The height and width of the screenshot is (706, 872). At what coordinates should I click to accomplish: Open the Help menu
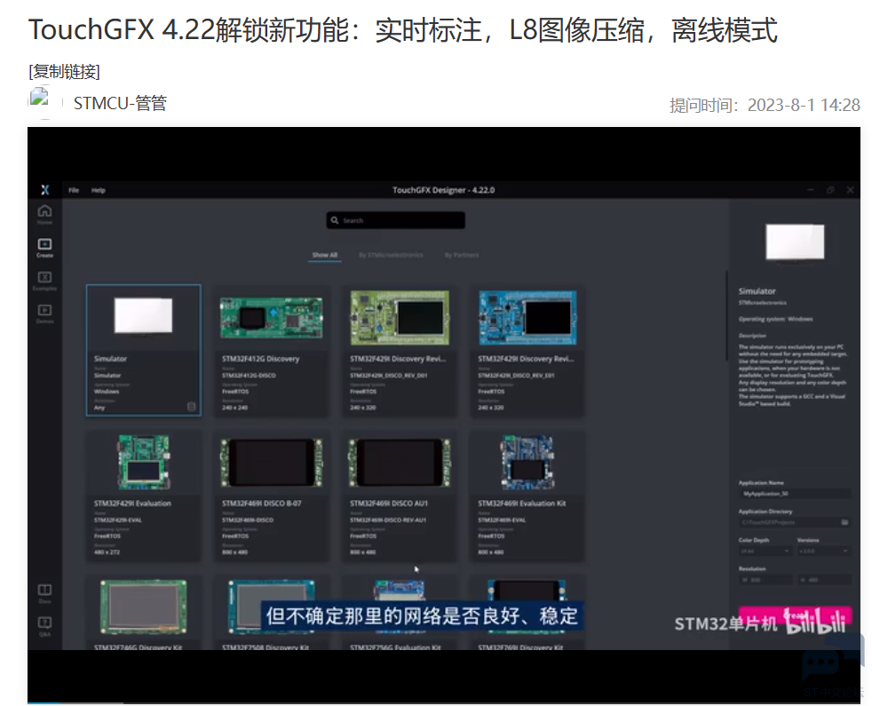tap(99, 190)
